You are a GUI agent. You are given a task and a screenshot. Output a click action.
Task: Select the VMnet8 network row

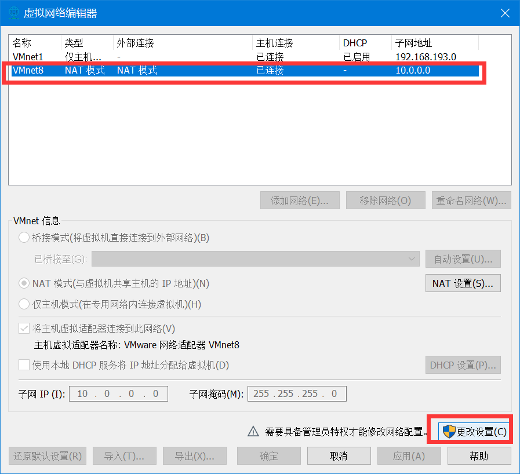(x=245, y=70)
